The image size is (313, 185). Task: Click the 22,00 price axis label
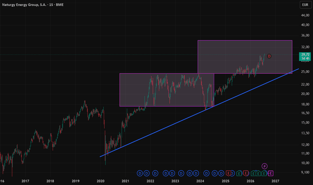click(305, 84)
